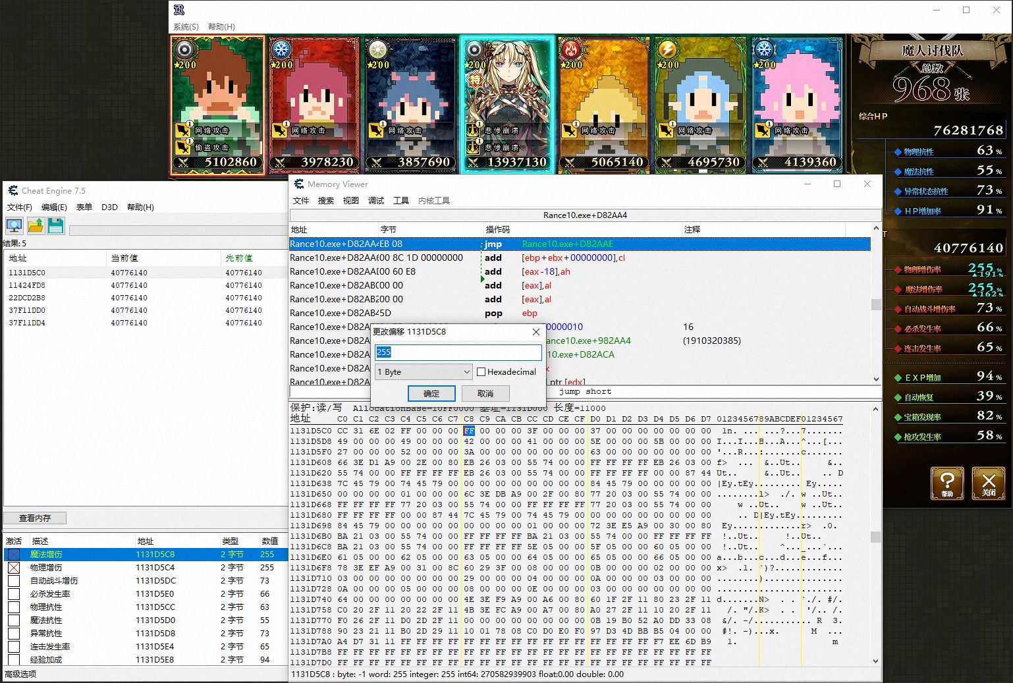1013x683 pixels.
Task: Enable the checkbox for 异常抗性 entry
Action: point(14,634)
